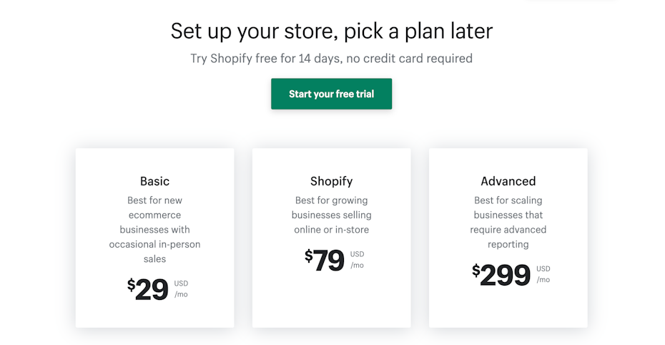Click the USD label beside the $79 price
The image size is (665, 345).
point(357,254)
